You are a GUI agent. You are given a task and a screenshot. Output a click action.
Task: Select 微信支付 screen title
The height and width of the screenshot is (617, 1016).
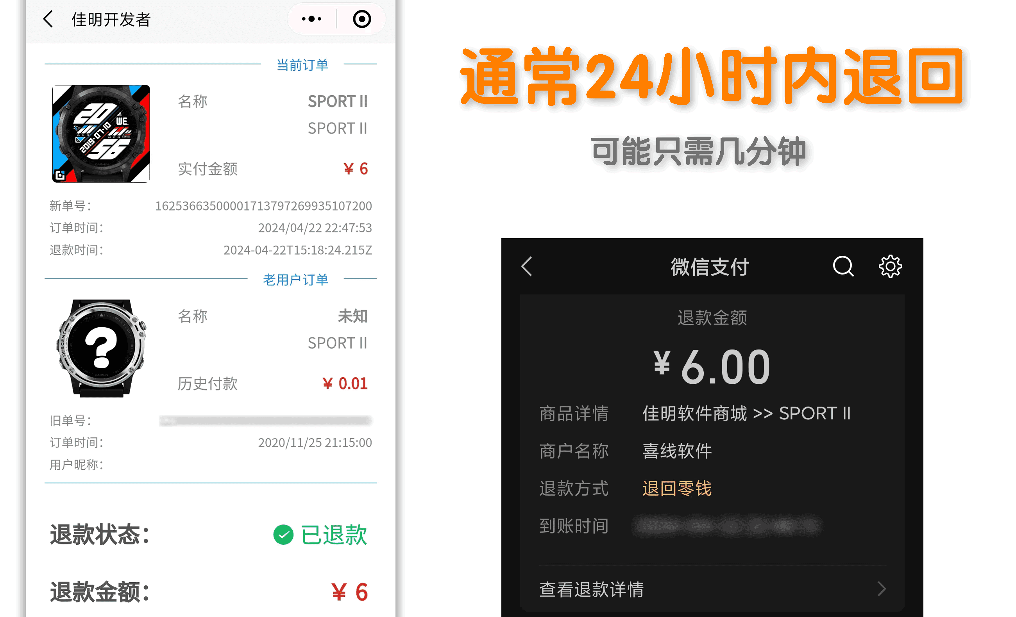[710, 267]
